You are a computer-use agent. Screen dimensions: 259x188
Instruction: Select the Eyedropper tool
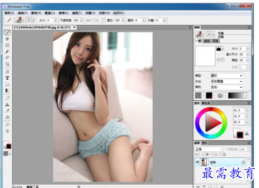click(x=7, y=111)
